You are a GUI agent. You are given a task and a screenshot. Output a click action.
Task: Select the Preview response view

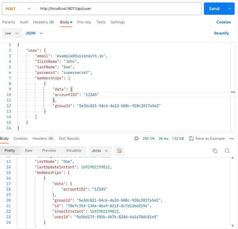[x=49, y=151]
